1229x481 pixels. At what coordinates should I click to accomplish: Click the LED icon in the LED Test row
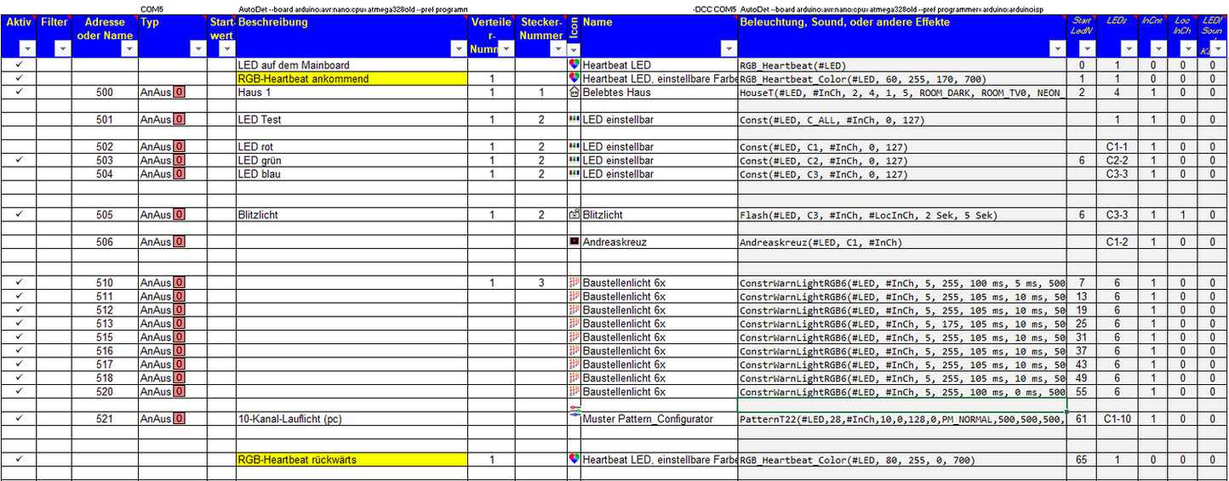point(574,120)
